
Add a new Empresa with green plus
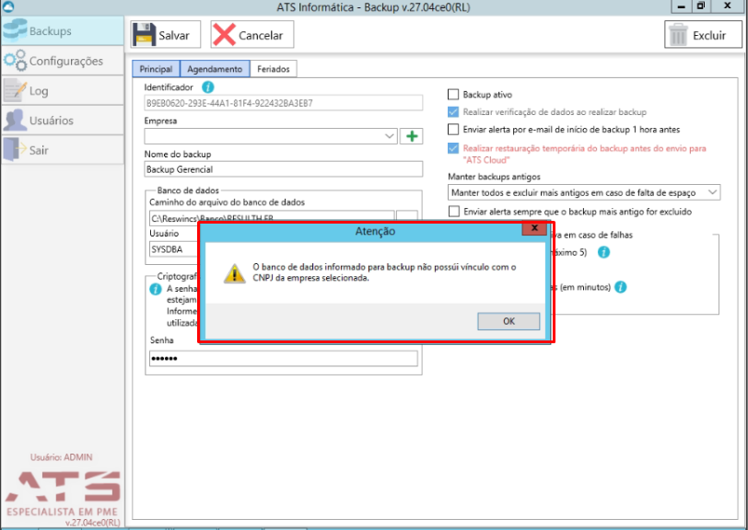point(411,136)
